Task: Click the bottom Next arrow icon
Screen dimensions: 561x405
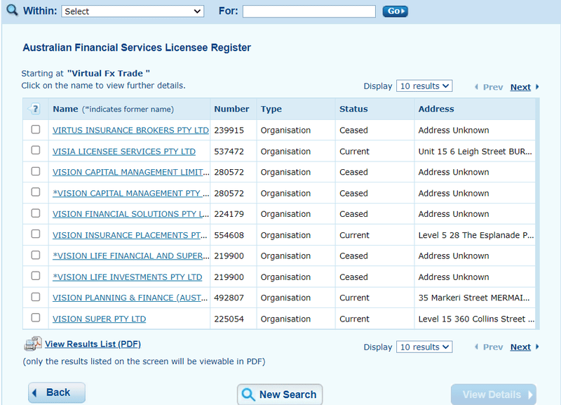Action: tap(537, 347)
